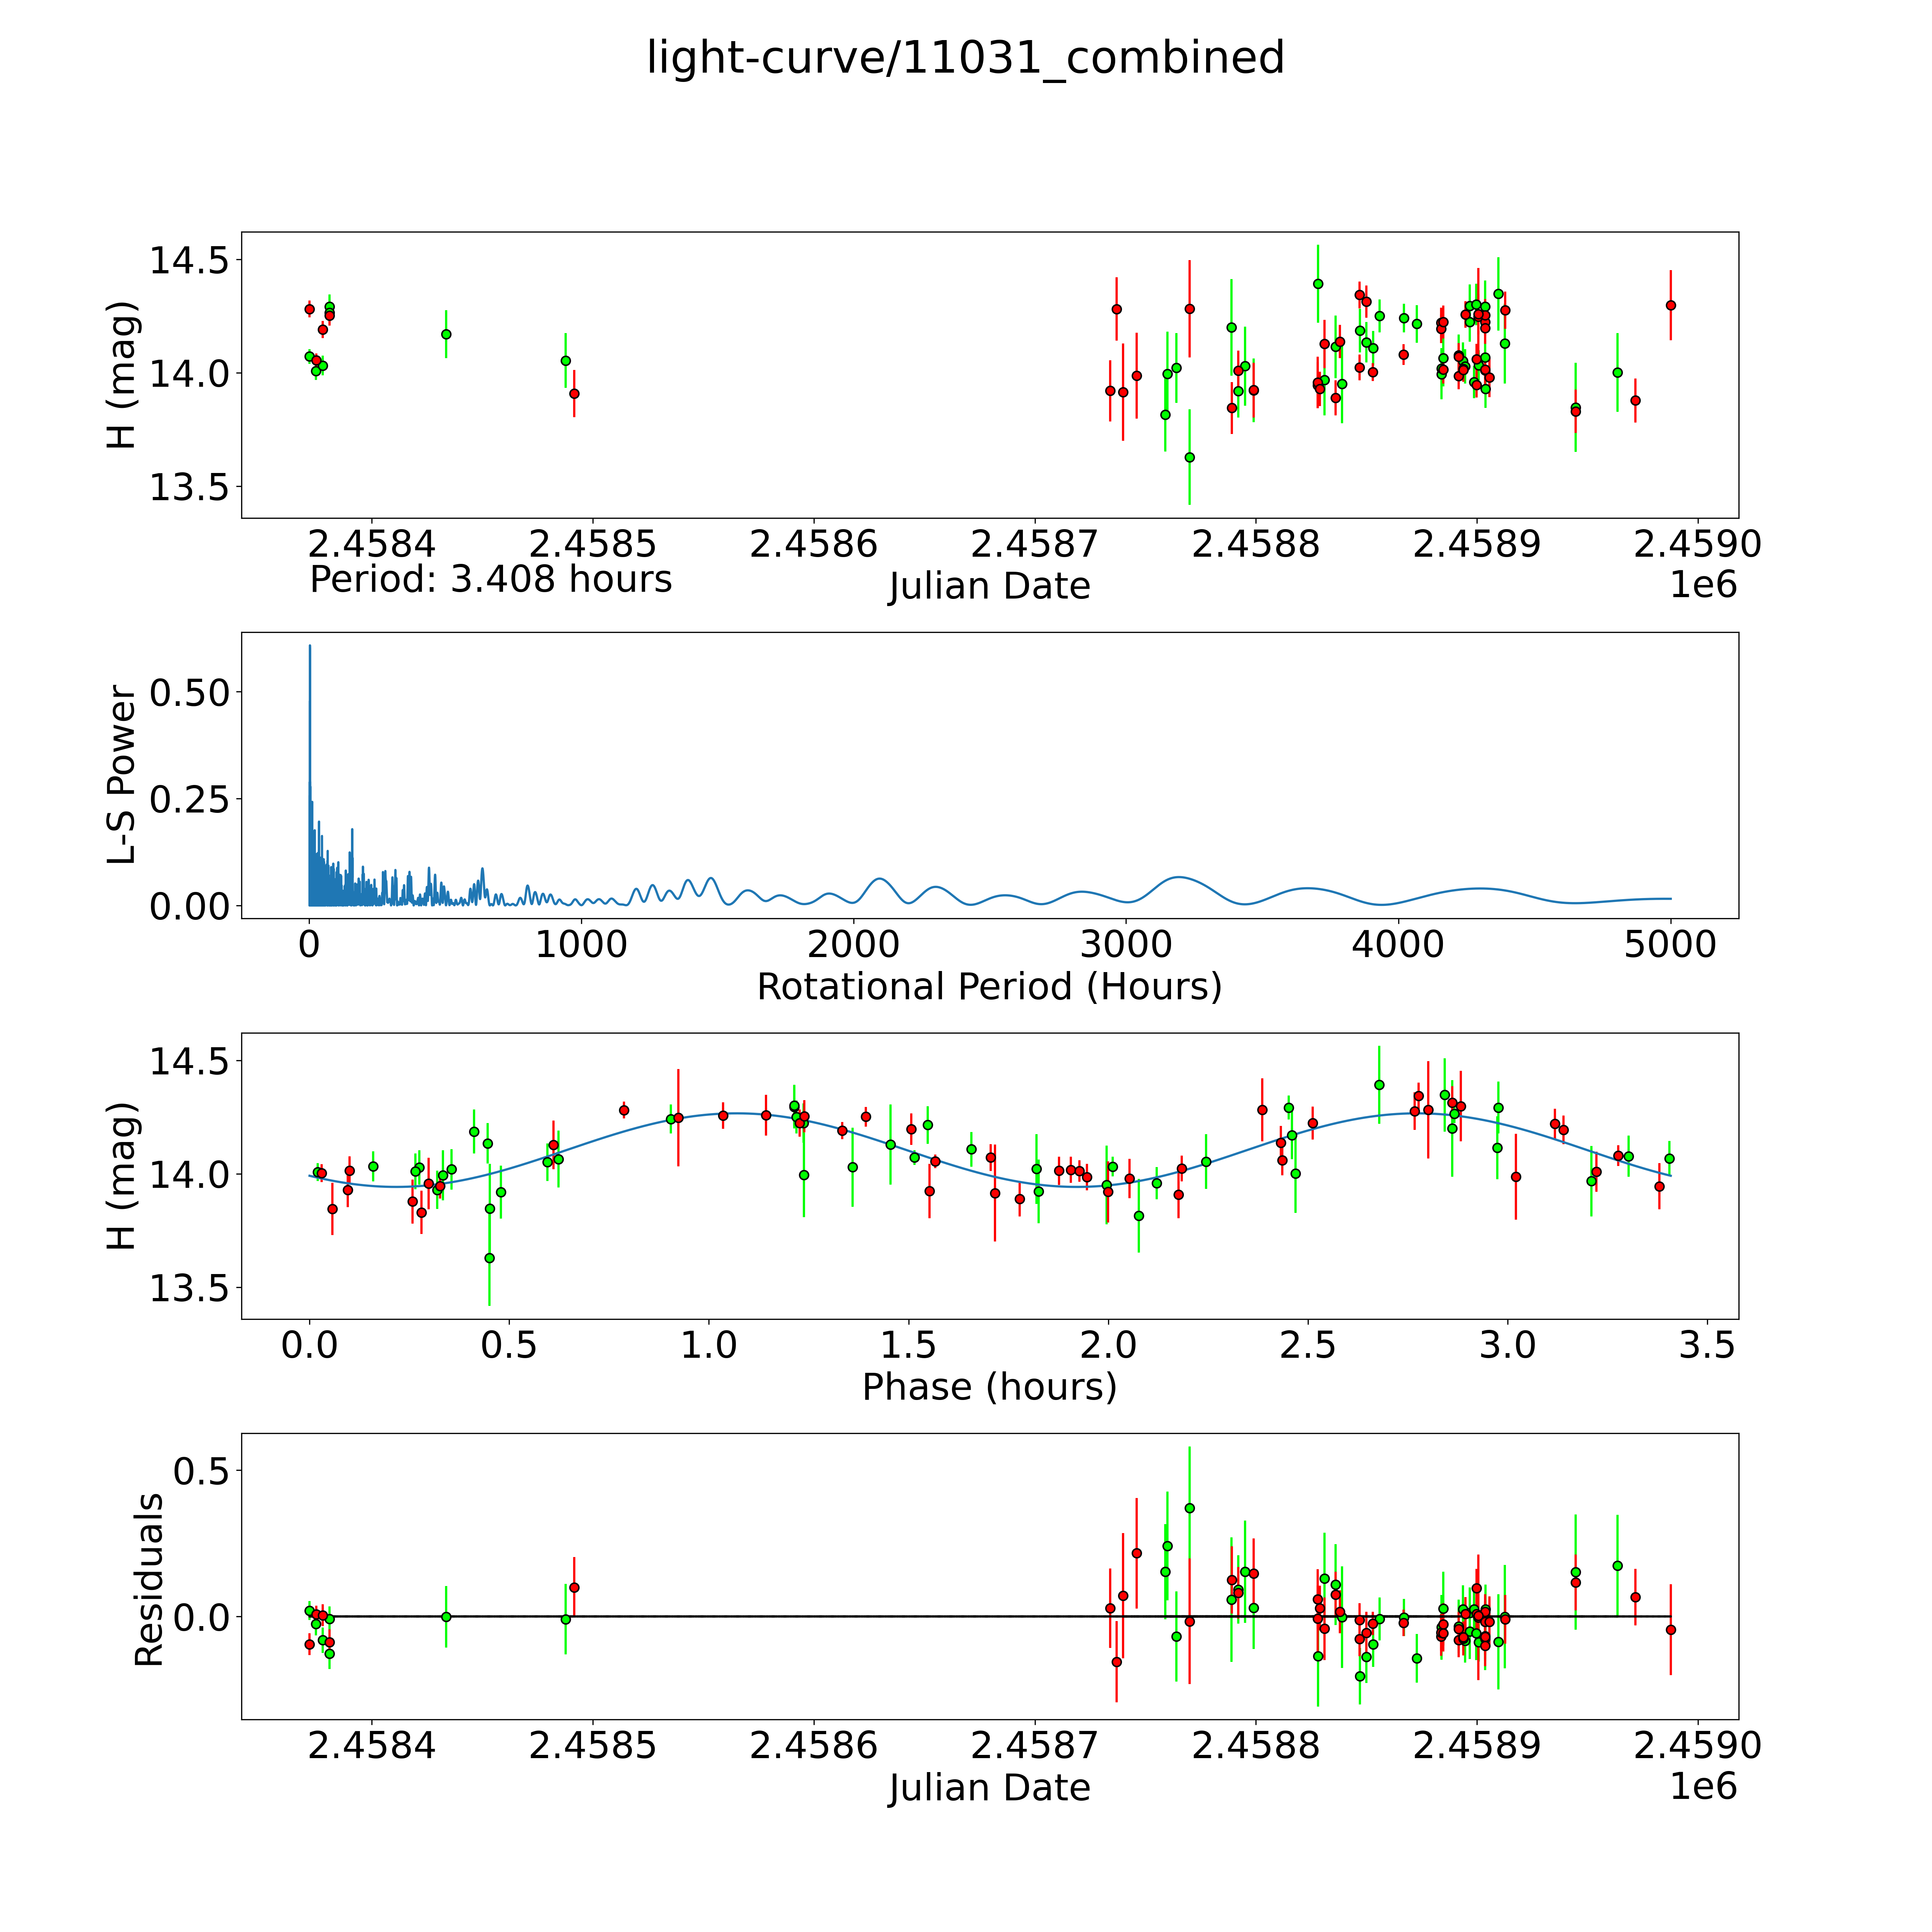Viewport: 1932px width, 1932px height.
Task: Click the 'Residuals' y-axis label
Action: (x=149, y=1580)
